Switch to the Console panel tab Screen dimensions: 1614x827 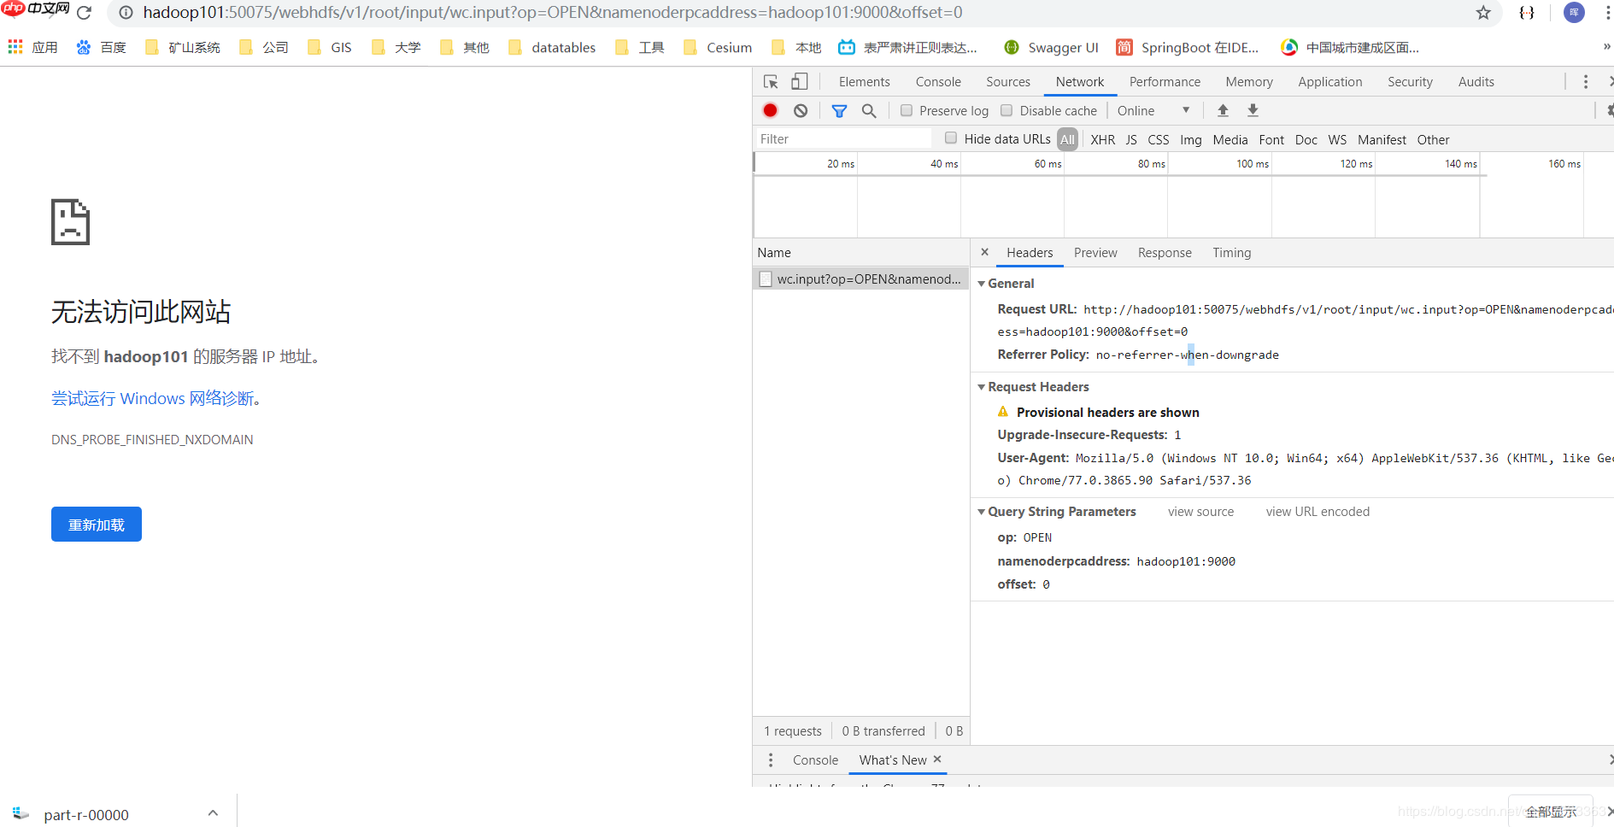point(937,82)
